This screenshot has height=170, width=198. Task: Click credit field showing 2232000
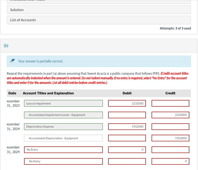(x=170, y=115)
